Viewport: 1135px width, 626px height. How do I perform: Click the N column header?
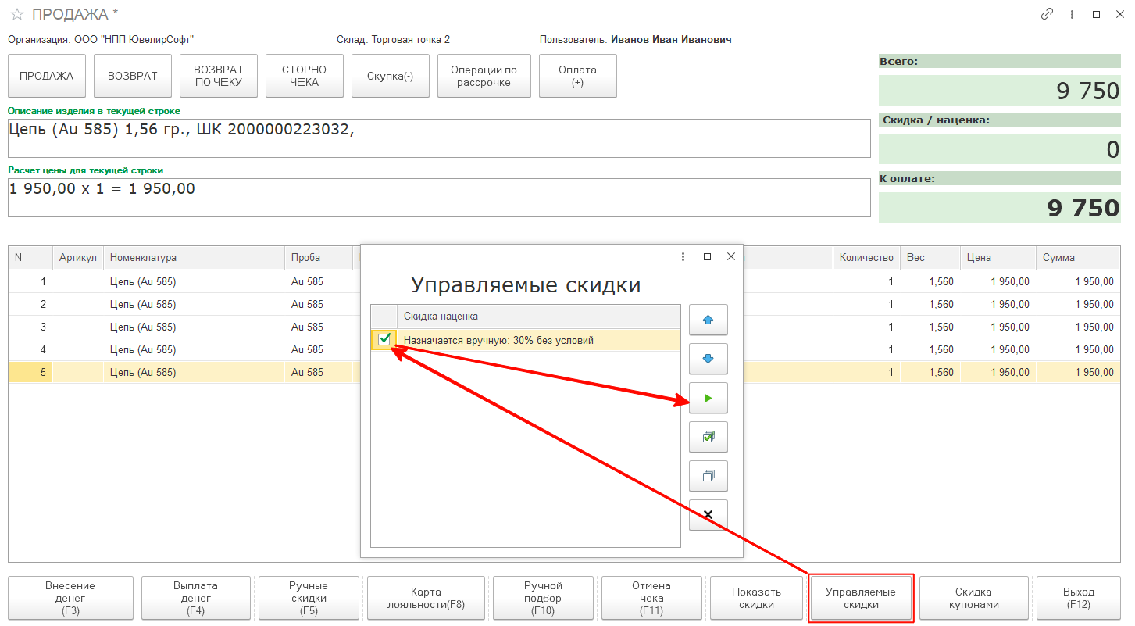click(x=30, y=257)
